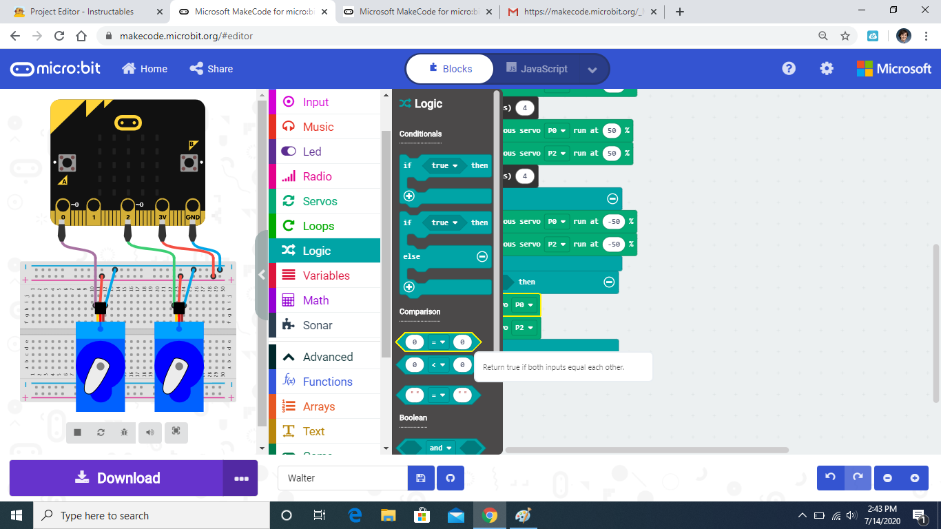Screen dimensions: 941x529
Task: Switch to the JavaScript editor
Action: pos(537,69)
